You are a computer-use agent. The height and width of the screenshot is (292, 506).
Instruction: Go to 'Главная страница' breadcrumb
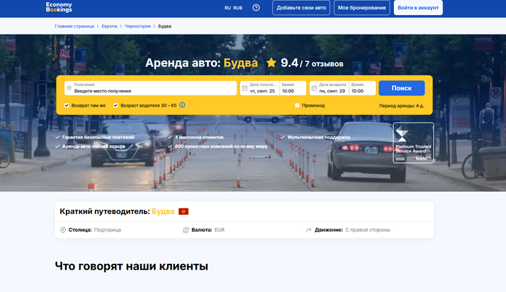coord(74,26)
